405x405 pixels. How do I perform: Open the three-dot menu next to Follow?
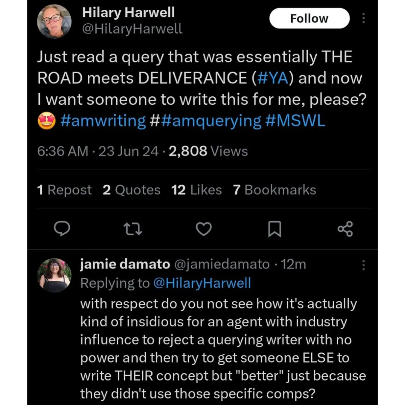(x=364, y=18)
